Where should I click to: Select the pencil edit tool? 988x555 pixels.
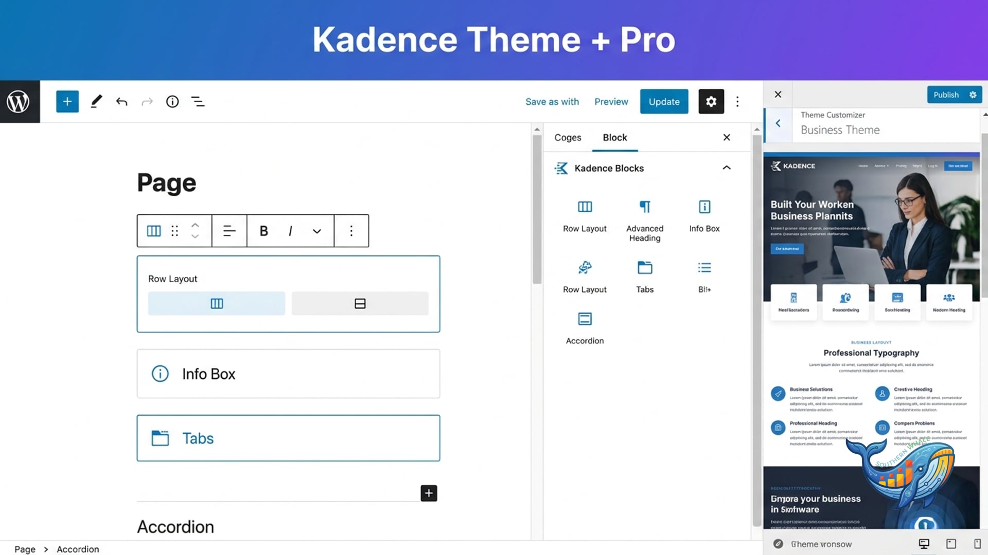coord(96,101)
